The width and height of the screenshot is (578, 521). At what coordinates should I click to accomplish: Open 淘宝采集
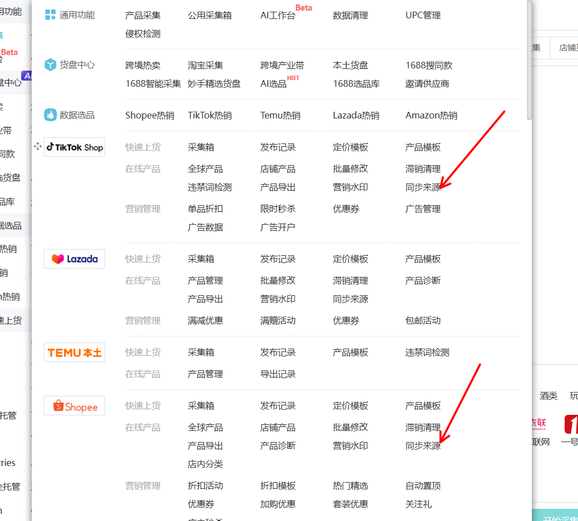205,66
